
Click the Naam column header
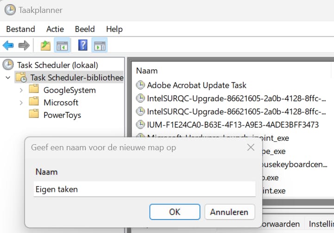[147, 71]
